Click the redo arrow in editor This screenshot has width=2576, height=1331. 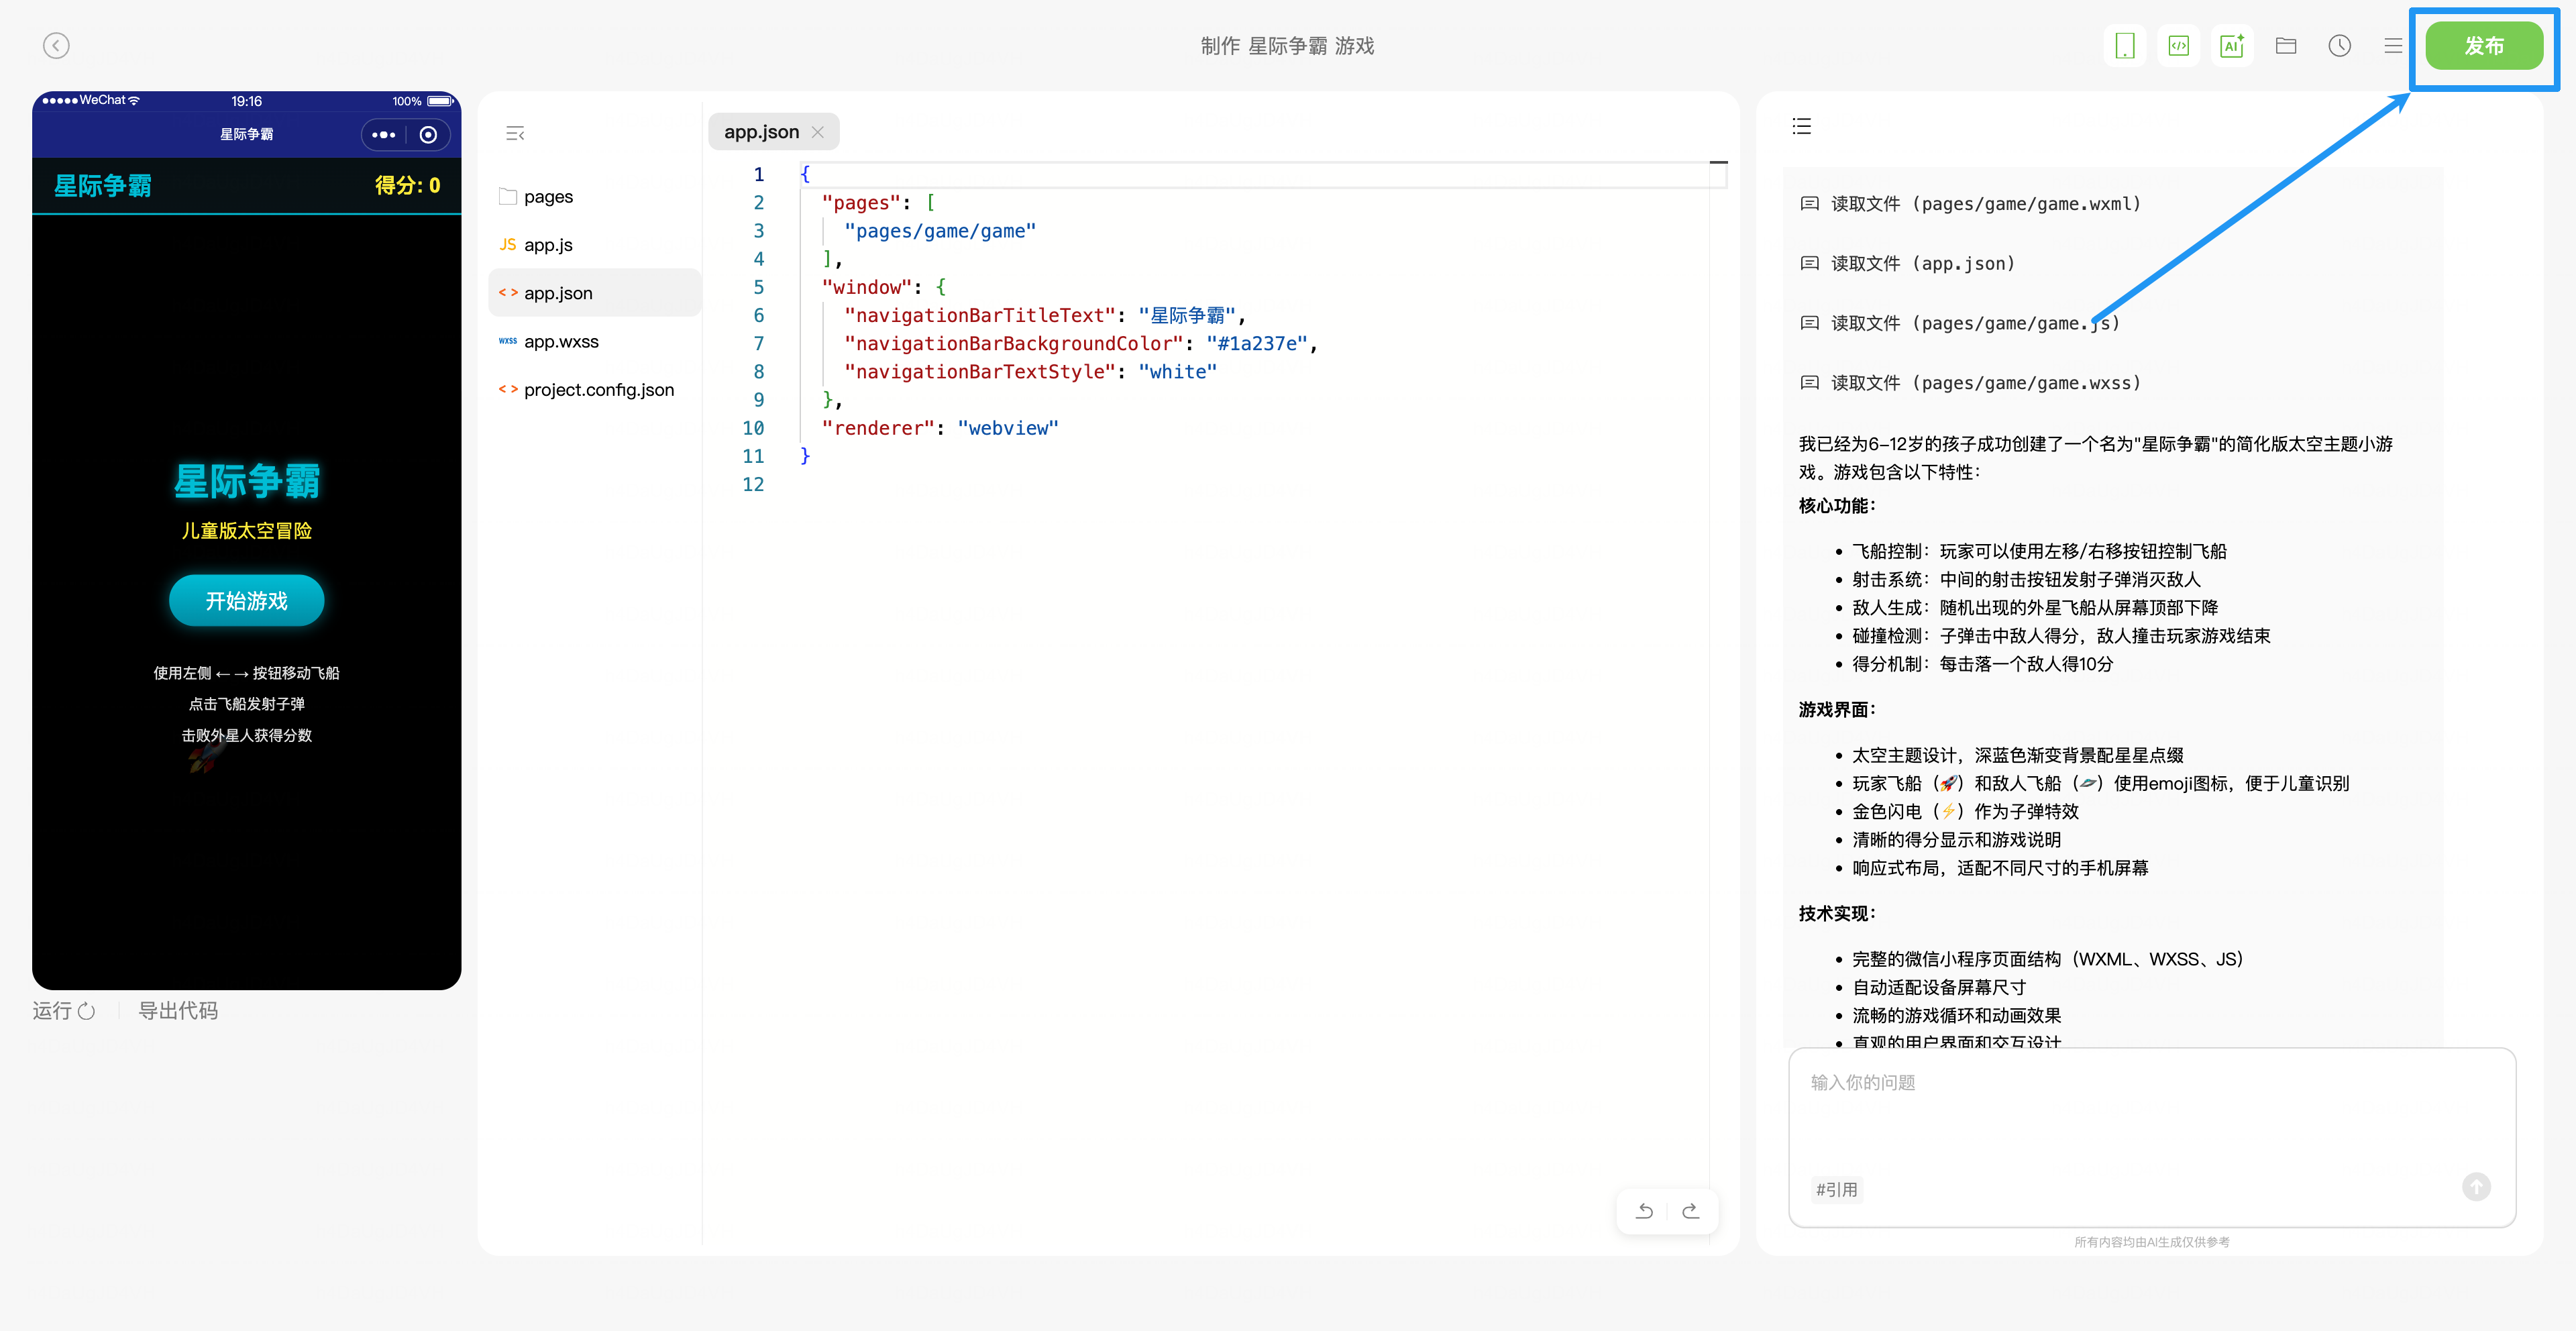(x=1691, y=1211)
